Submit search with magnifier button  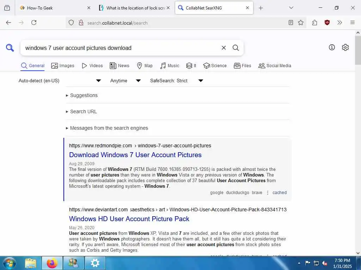tap(235, 48)
